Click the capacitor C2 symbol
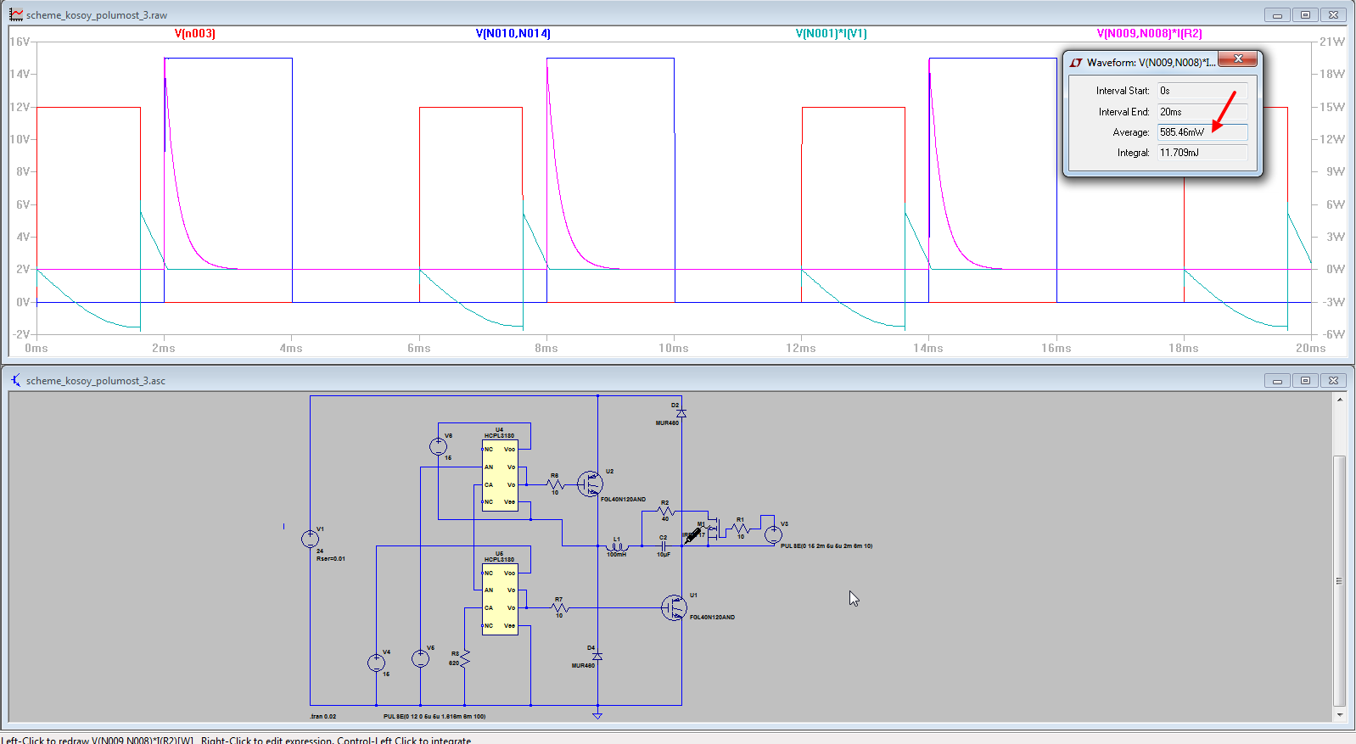This screenshot has width=1356, height=744. pyautogui.click(x=663, y=545)
